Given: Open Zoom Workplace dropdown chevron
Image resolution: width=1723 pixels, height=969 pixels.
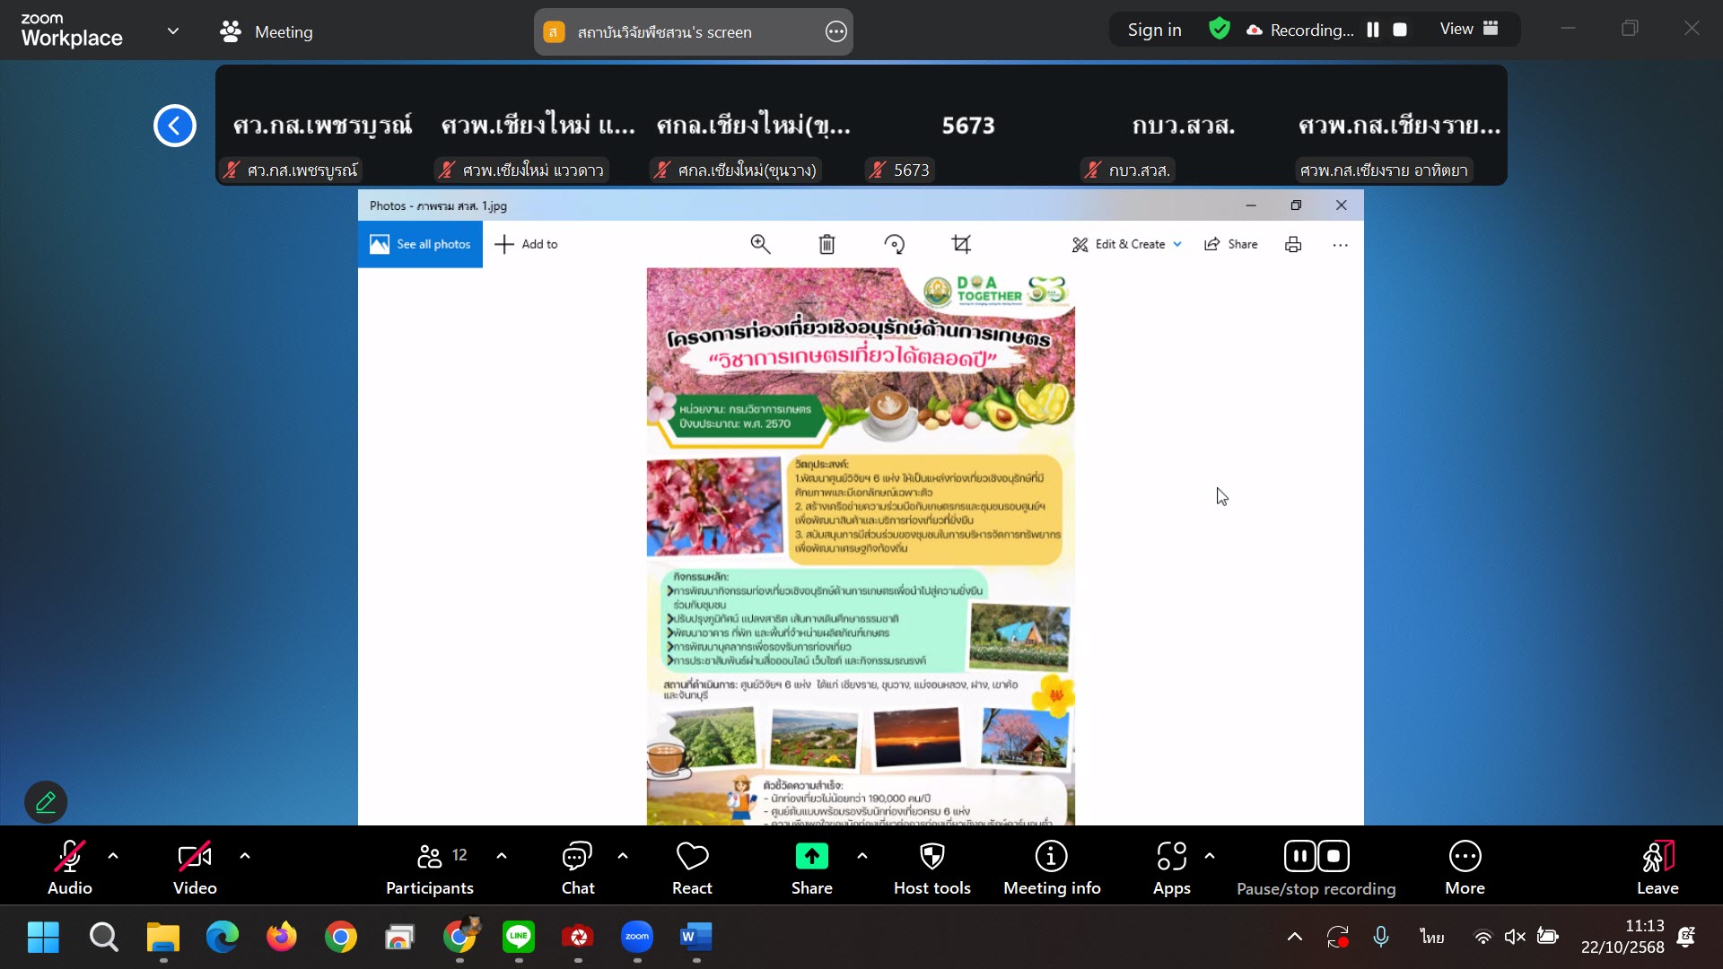Looking at the screenshot, I should (173, 31).
